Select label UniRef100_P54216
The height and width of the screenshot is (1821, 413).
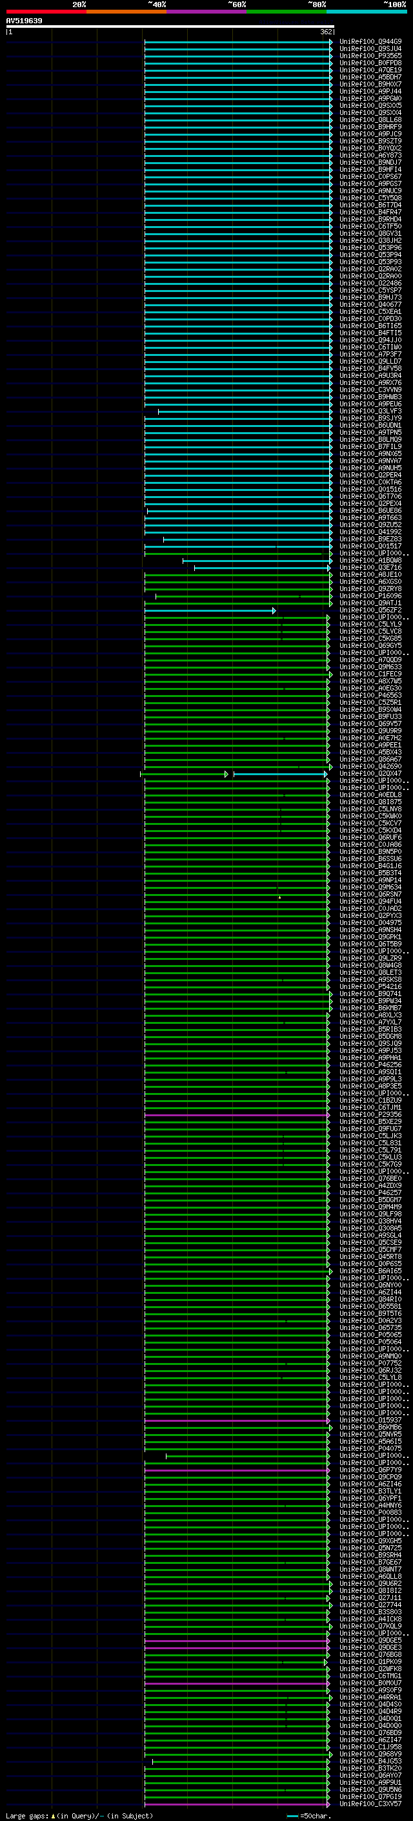pyautogui.click(x=370, y=987)
